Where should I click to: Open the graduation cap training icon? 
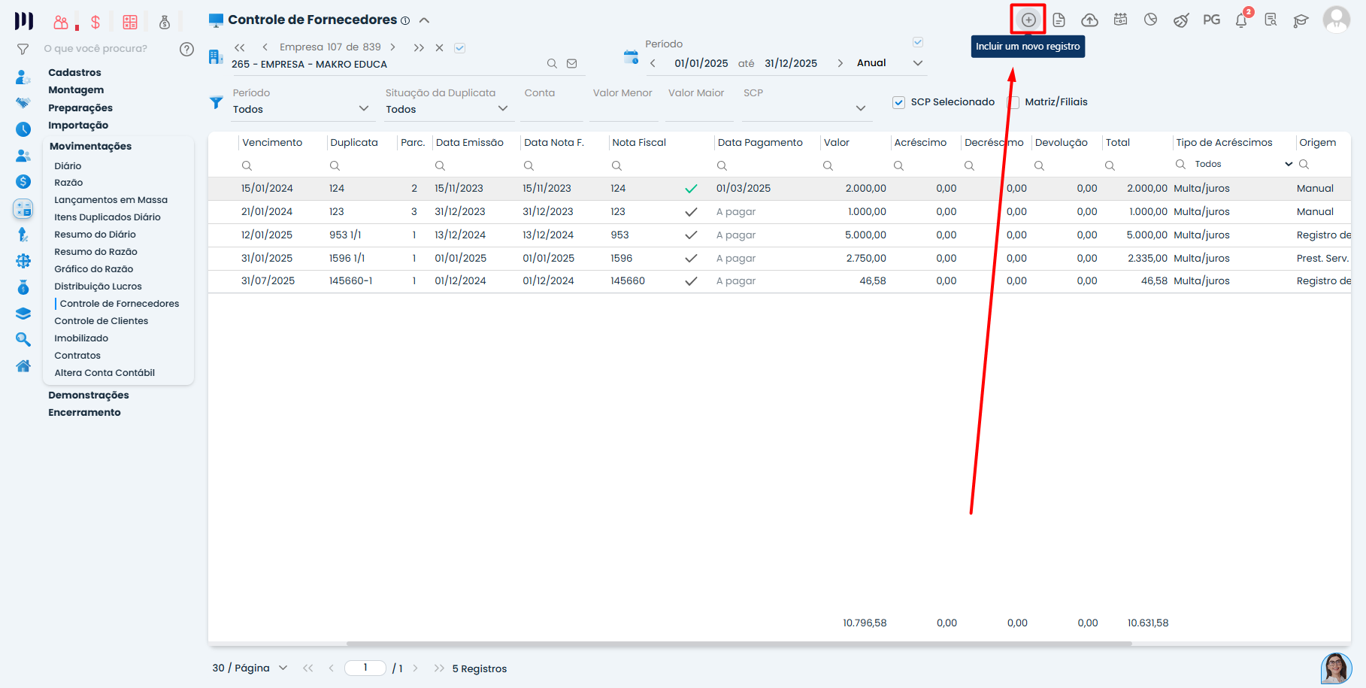pos(1301,20)
